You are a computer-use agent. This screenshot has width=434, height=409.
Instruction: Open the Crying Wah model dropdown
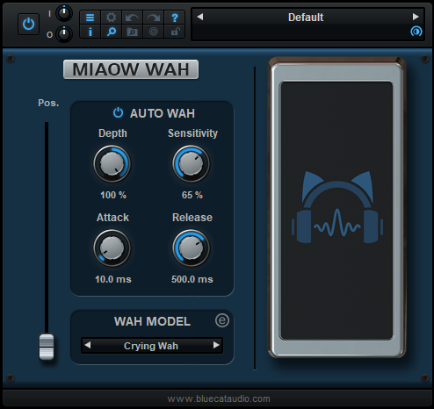coord(151,346)
